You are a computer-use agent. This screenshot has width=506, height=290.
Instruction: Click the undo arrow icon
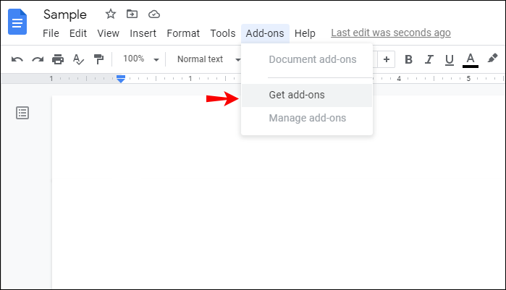(17, 59)
